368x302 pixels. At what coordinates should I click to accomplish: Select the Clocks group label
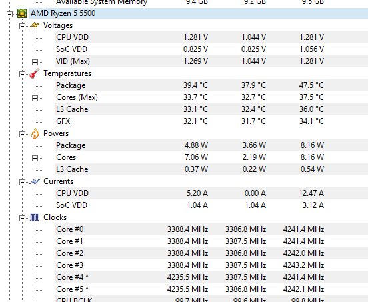tap(55, 217)
